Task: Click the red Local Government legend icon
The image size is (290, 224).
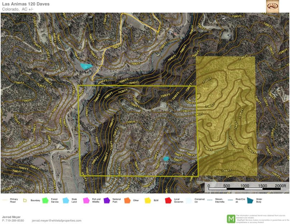Action: pyautogui.click(x=168, y=200)
